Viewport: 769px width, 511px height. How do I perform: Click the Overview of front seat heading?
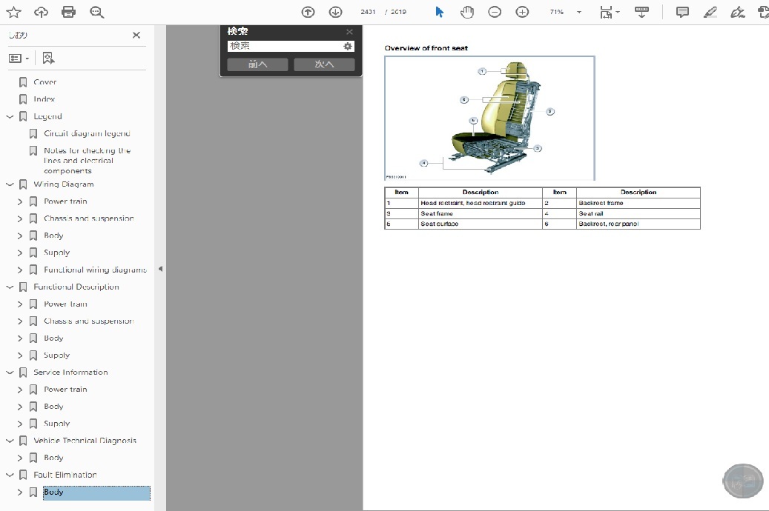click(x=426, y=48)
